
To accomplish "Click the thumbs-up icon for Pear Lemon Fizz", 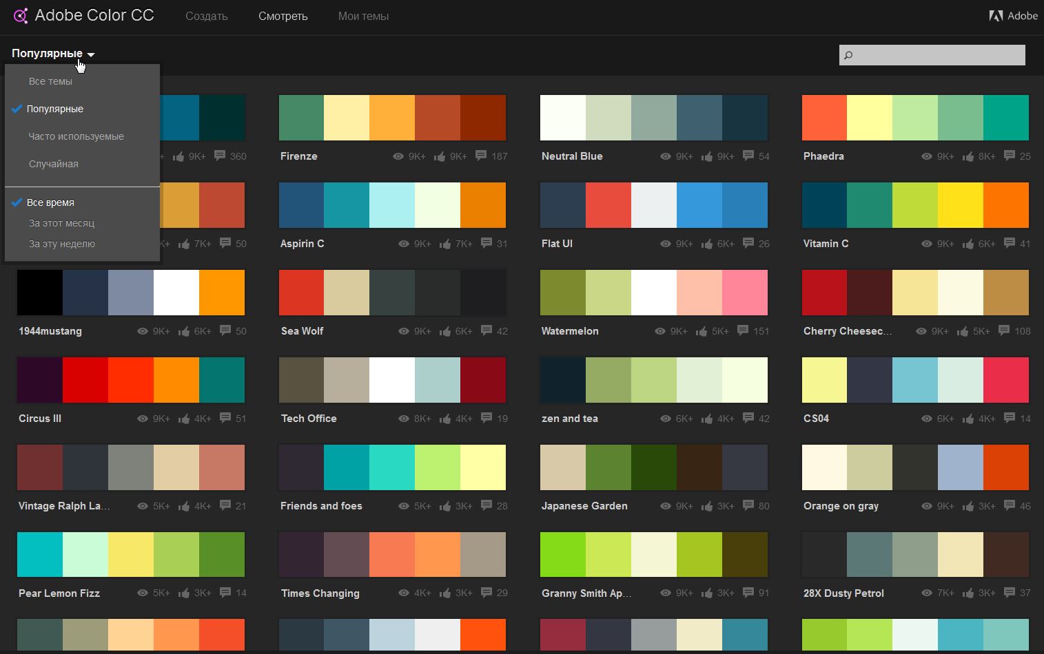I will [x=184, y=593].
